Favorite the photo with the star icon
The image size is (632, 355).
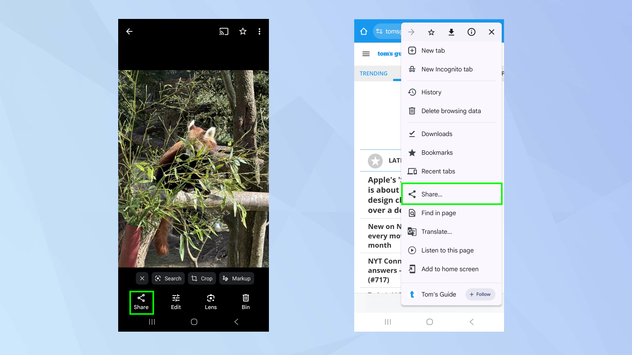[243, 31]
